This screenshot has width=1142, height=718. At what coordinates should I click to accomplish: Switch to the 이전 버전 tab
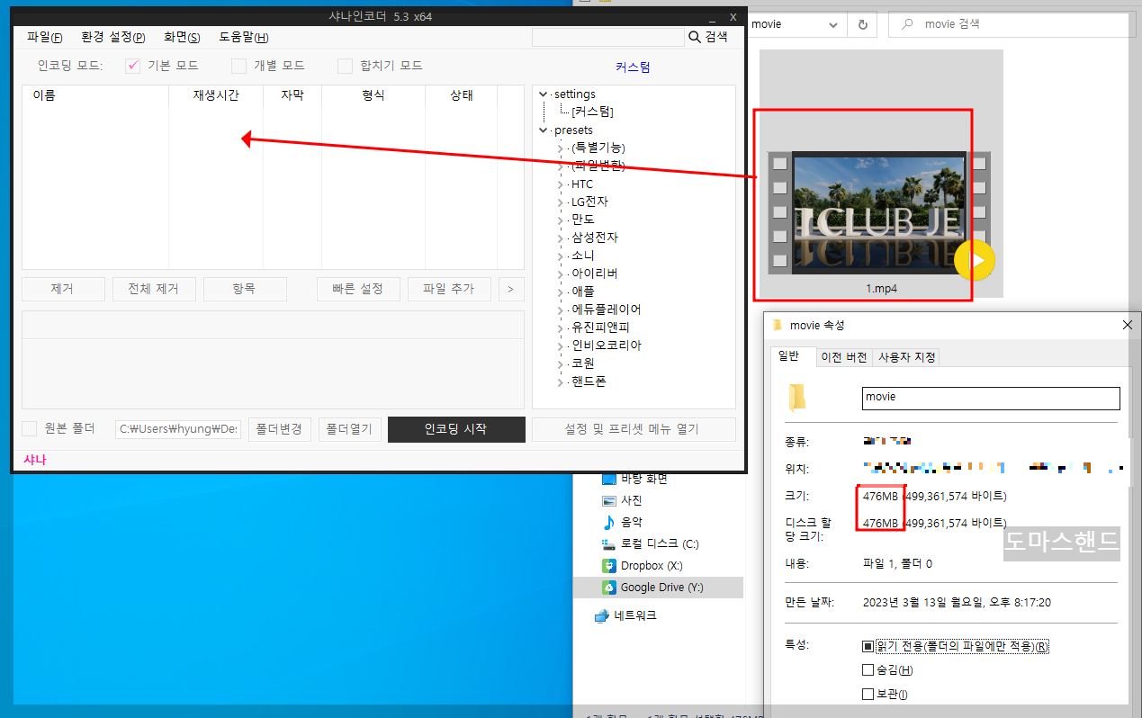[x=843, y=356]
